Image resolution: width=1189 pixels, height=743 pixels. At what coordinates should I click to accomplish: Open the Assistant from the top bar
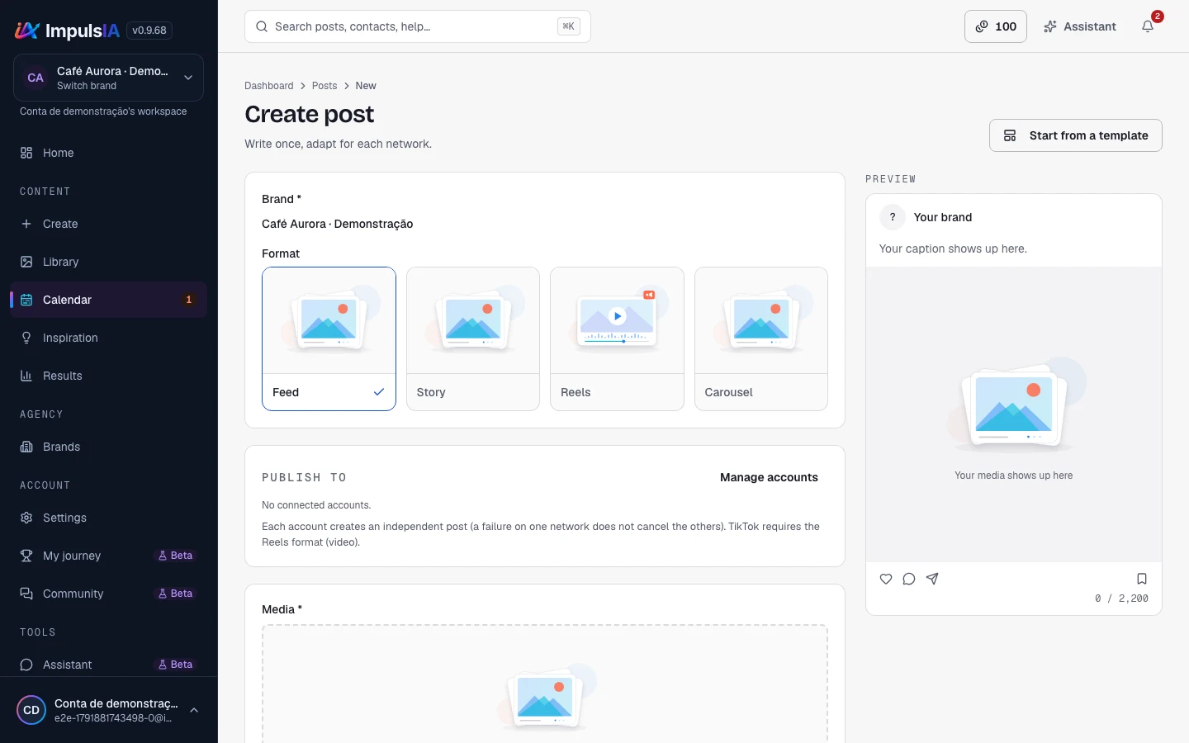[x=1080, y=26]
